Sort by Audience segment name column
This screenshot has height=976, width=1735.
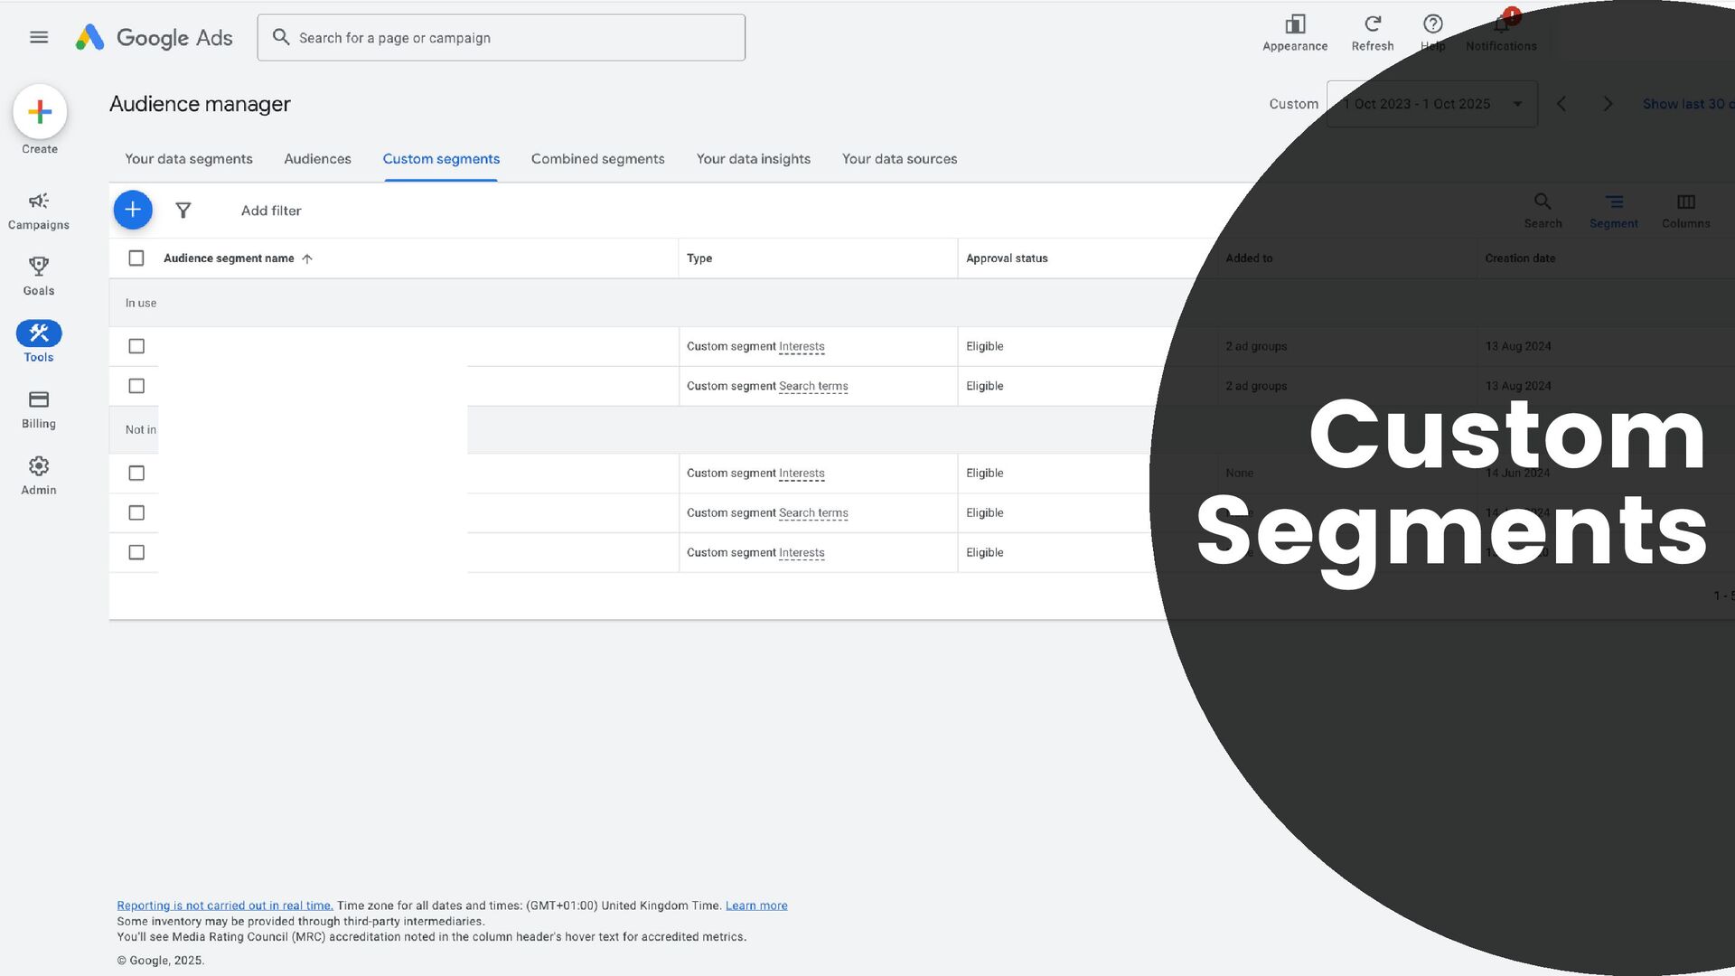point(229,258)
